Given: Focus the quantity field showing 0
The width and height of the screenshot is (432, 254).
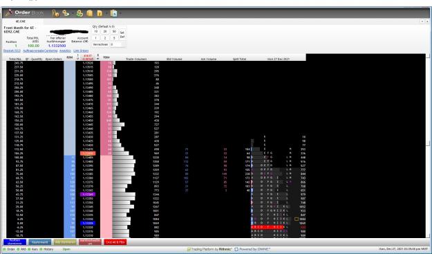Looking at the screenshot, I should pos(115,44).
